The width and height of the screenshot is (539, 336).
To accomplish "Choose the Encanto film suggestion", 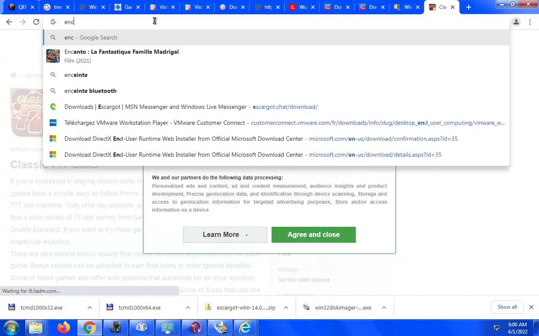I will pyautogui.click(x=276, y=56).
